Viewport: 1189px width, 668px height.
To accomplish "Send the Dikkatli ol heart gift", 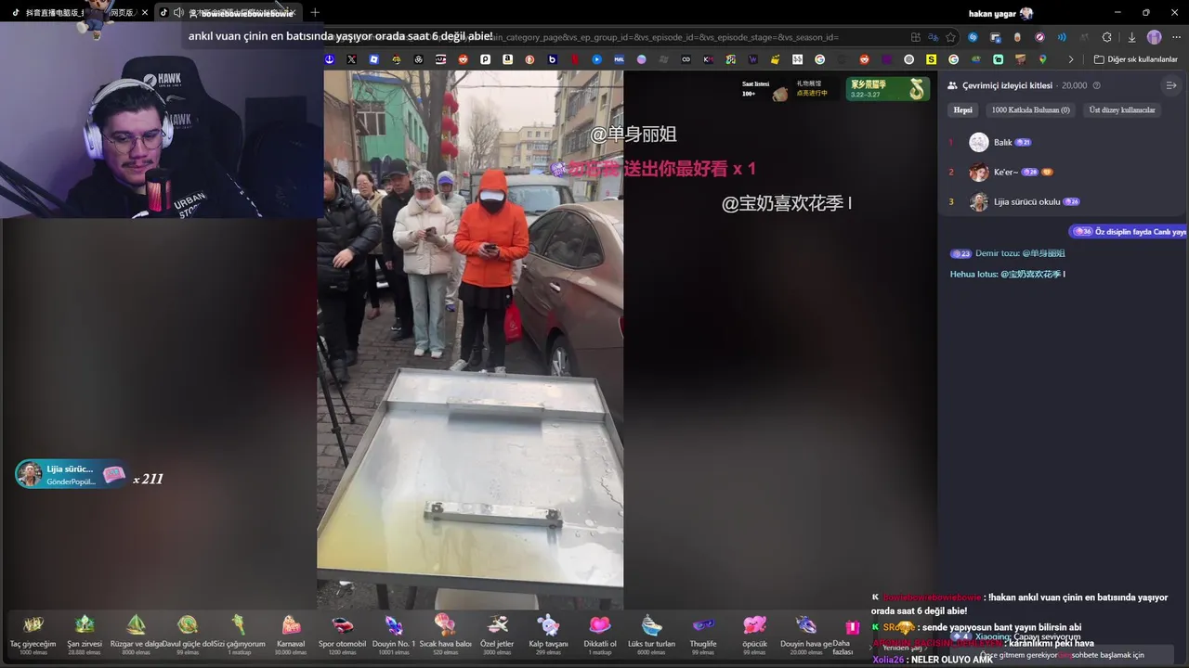I will (x=600, y=635).
